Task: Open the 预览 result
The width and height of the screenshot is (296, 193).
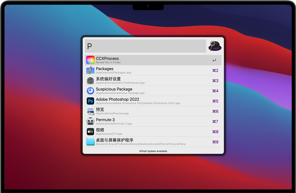Action: point(153,111)
